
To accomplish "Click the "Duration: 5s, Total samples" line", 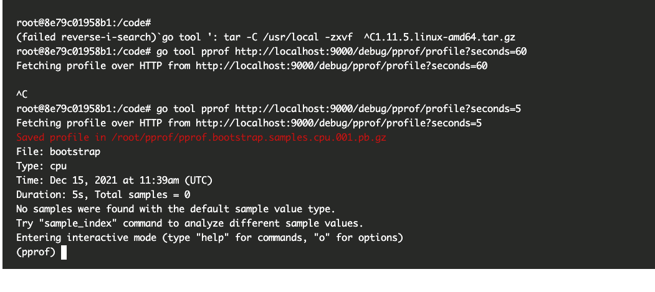I will point(103,195).
